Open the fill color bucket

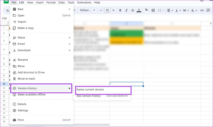(x=146, y=10)
